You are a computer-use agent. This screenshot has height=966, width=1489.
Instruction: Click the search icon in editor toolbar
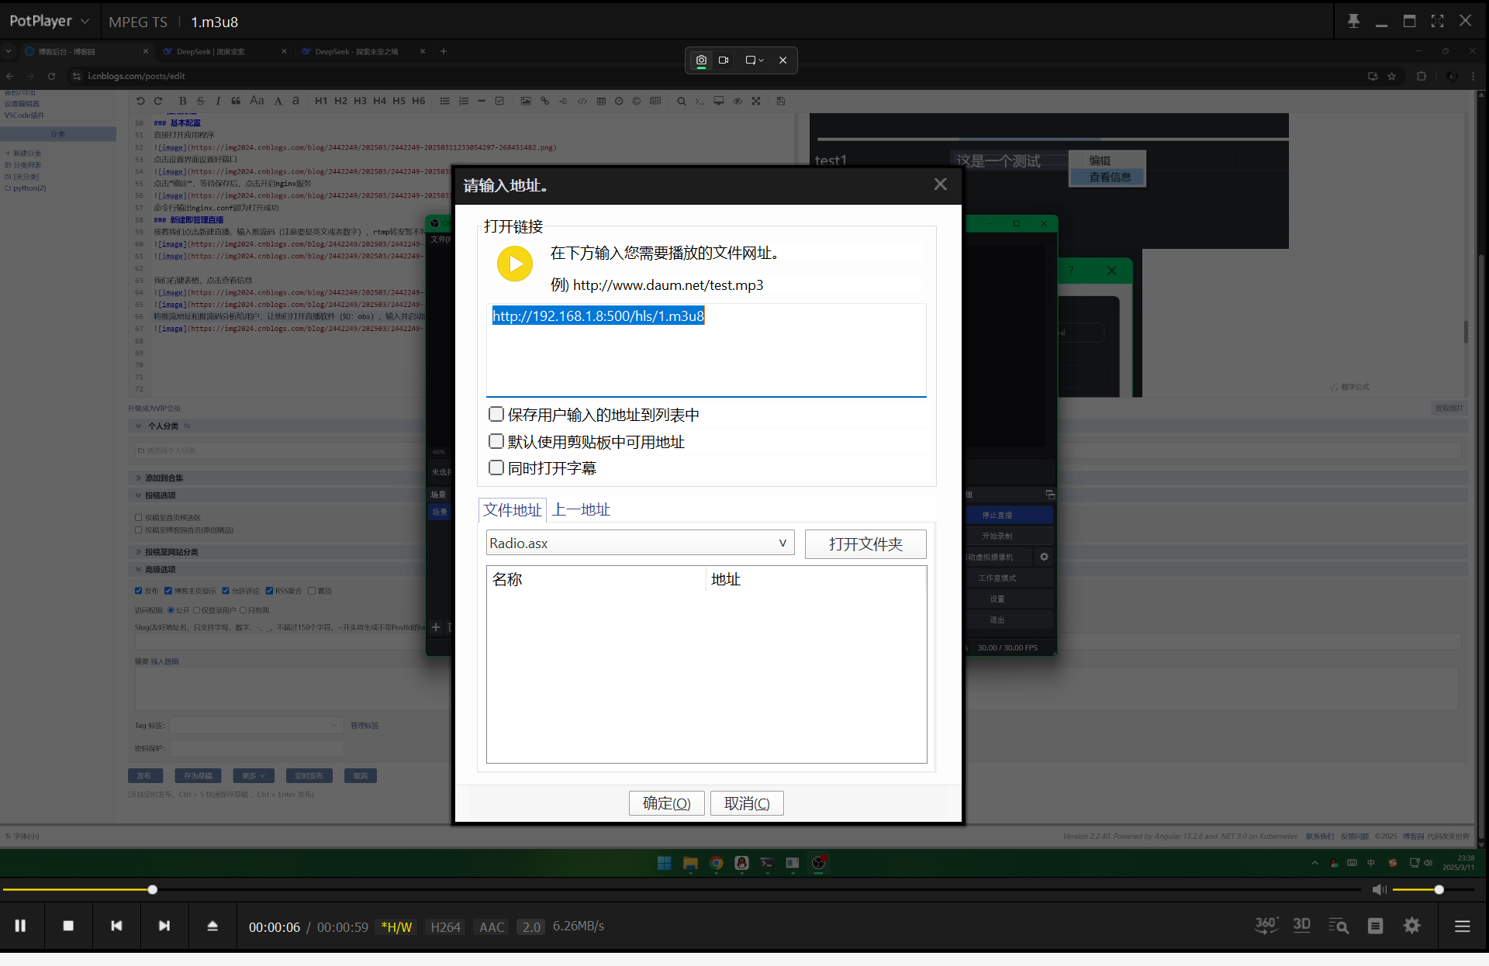pyautogui.click(x=682, y=101)
